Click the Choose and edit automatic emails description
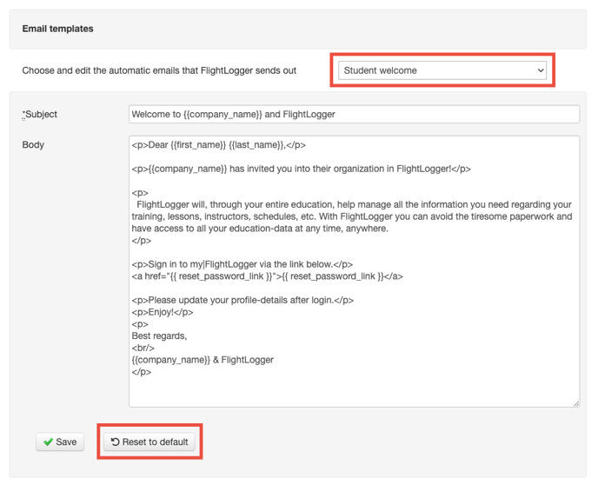Viewport: 598px width, 485px height. (x=159, y=70)
